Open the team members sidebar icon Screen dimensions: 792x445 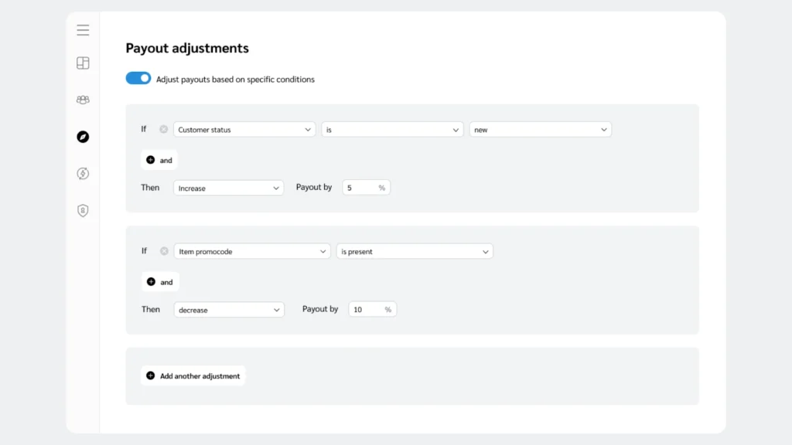click(x=83, y=100)
